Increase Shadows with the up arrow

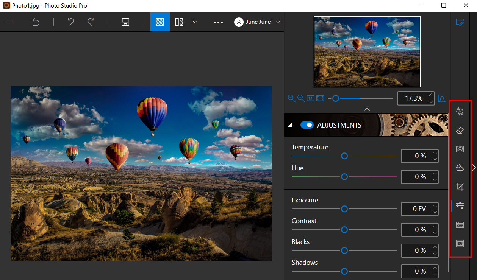click(435, 268)
